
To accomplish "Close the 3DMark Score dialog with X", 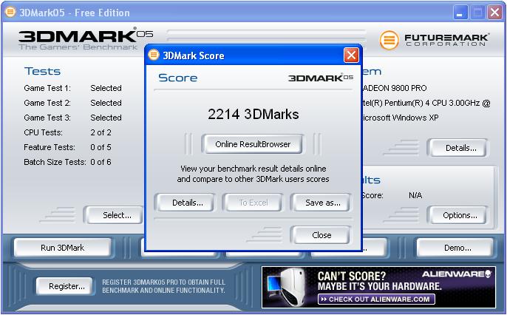I will click(x=351, y=55).
